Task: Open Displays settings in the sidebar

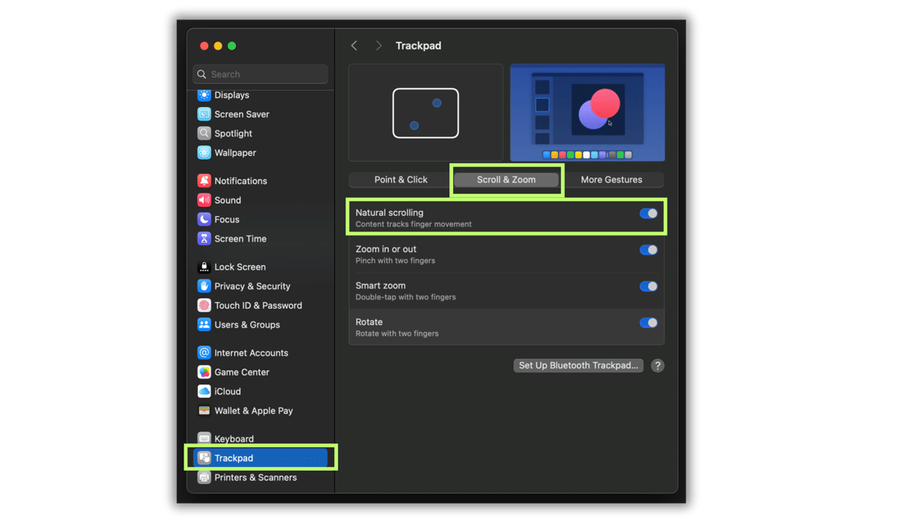Action: (232, 94)
